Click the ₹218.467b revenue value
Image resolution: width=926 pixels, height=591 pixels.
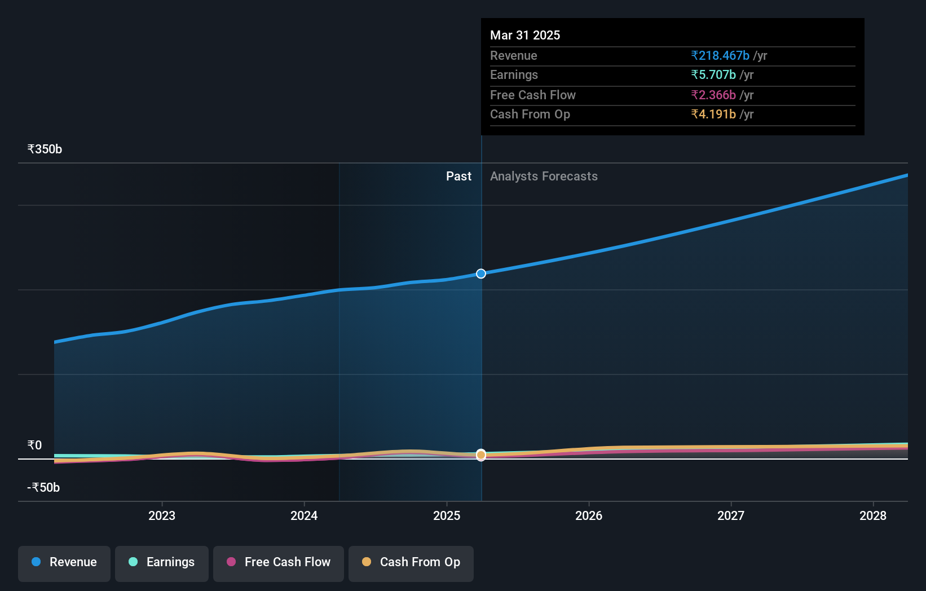click(x=720, y=55)
